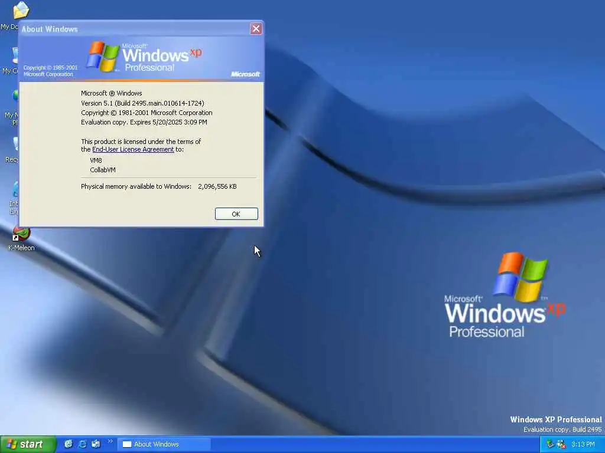Expand the Quick Launch overflow chevron
The height and width of the screenshot is (453, 605).
[x=110, y=441]
